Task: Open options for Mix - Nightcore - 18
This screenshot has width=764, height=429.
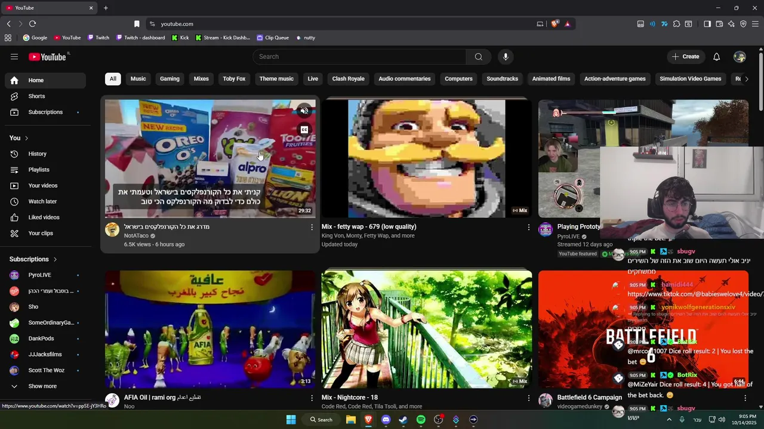Action: tap(528, 397)
